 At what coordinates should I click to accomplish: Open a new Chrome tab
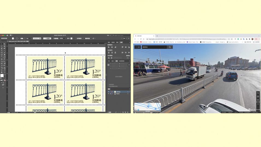pos(157,36)
